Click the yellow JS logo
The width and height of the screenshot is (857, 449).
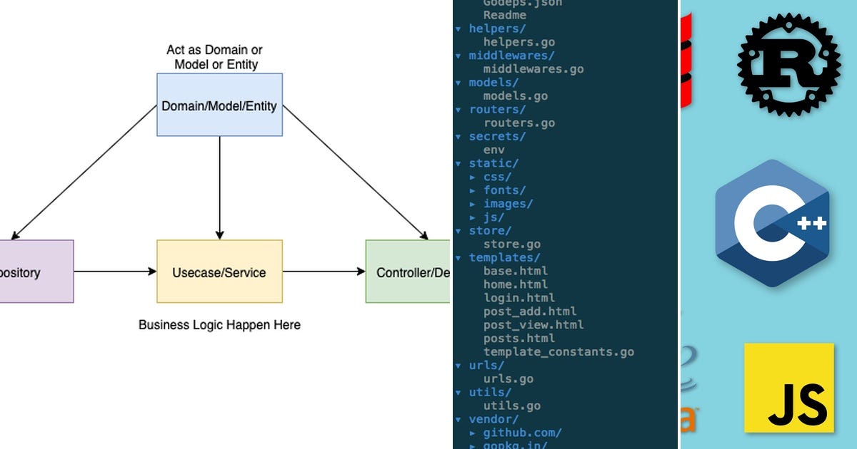pos(789,388)
